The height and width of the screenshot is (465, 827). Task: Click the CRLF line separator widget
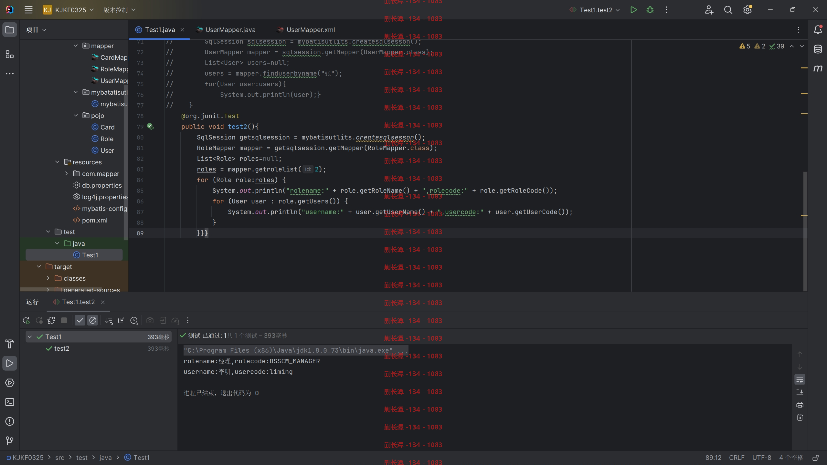(737, 458)
